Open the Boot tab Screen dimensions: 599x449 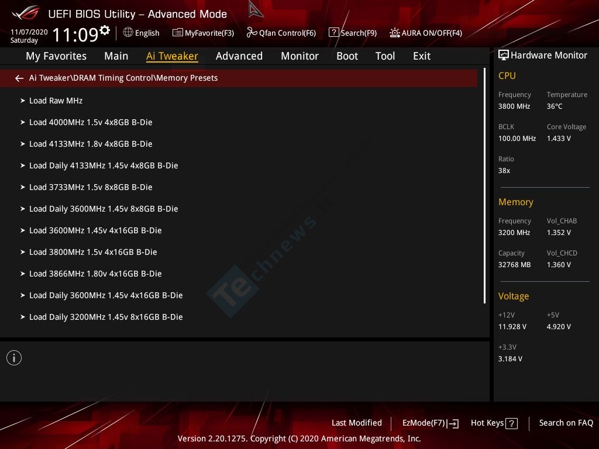pos(347,56)
